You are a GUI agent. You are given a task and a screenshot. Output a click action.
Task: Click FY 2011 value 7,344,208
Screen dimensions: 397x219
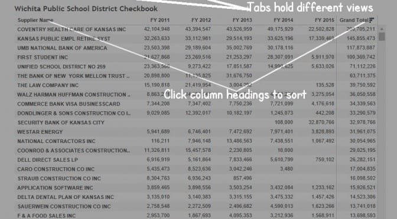click(x=158, y=104)
